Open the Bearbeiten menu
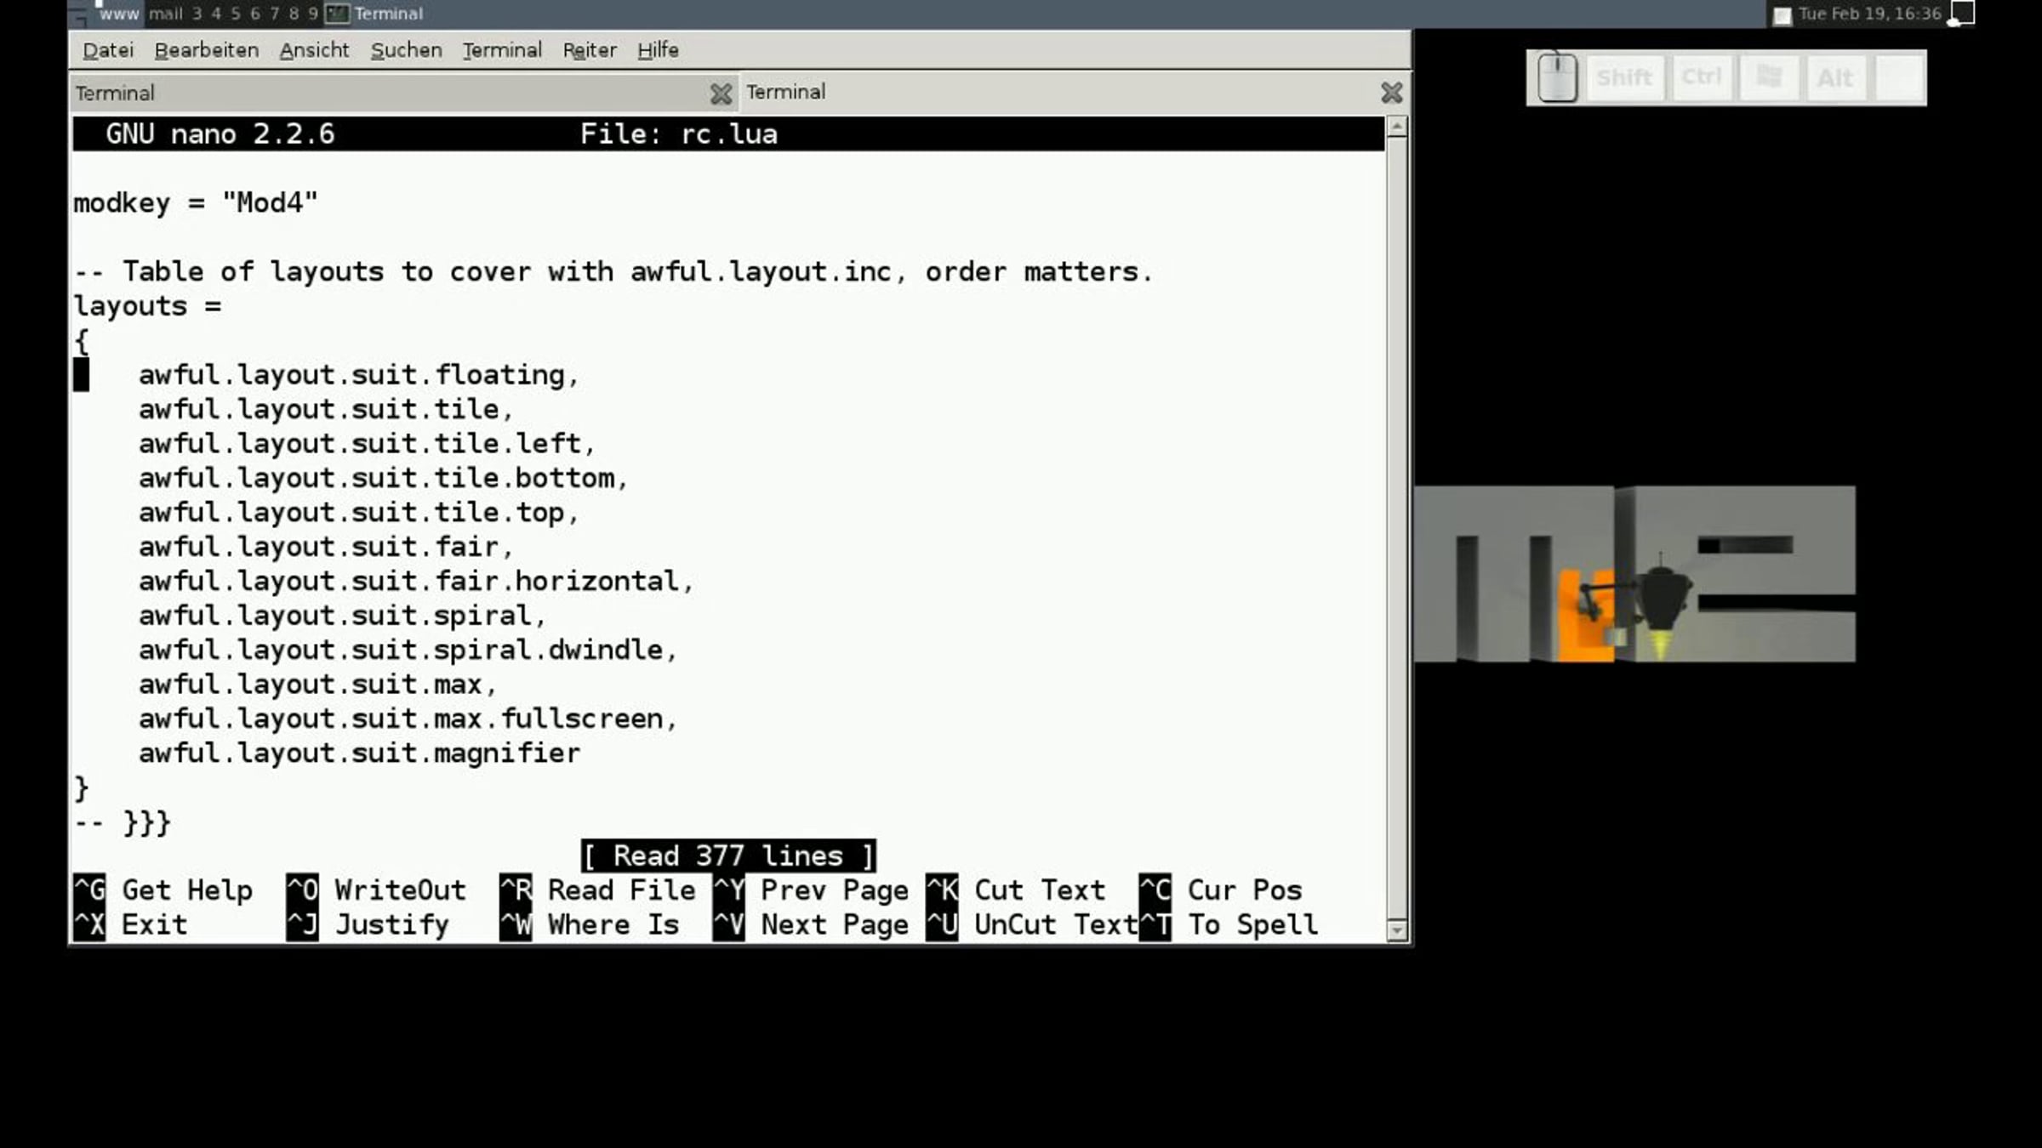 point(207,50)
